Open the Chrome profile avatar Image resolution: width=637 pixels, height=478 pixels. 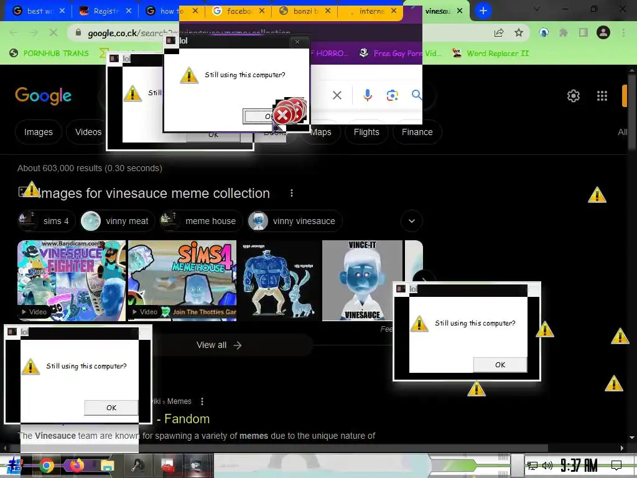click(x=603, y=32)
